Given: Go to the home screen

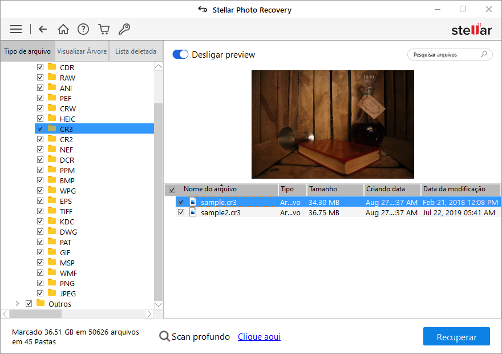Looking at the screenshot, I should click(x=63, y=29).
